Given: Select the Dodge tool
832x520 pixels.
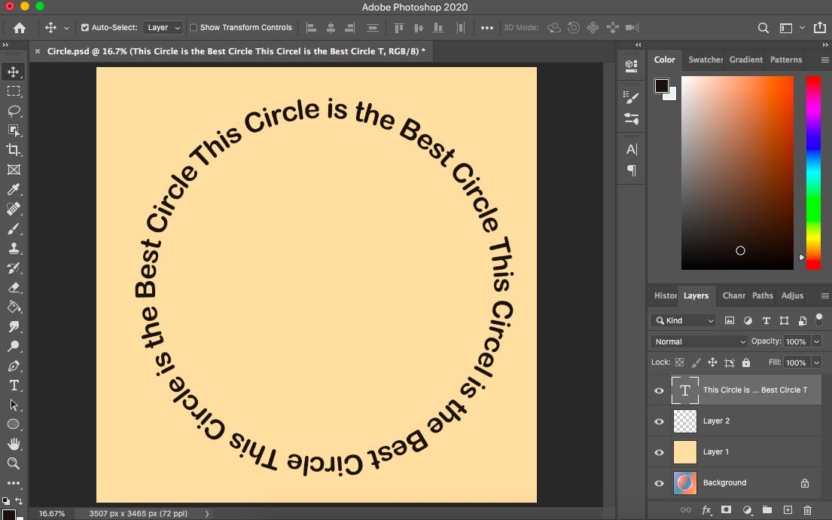Looking at the screenshot, I should click(x=14, y=347).
